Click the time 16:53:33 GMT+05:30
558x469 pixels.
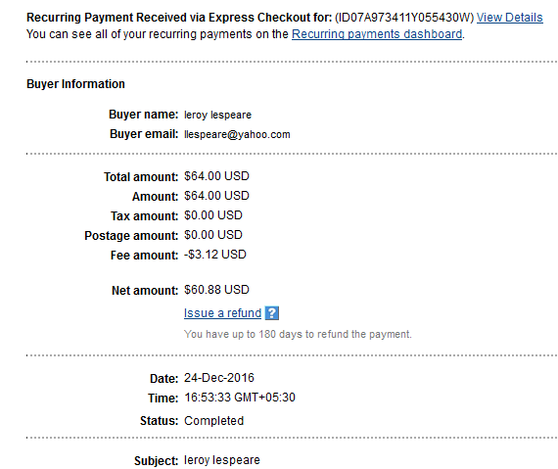pos(240,398)
